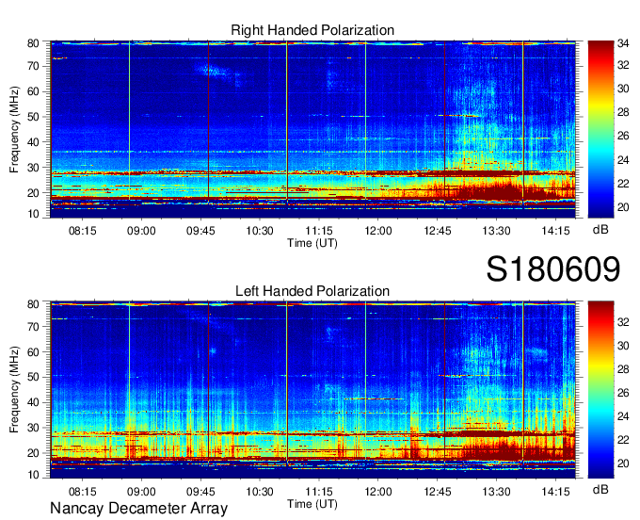Click the "Left Handed Polarization" plot title
The image size is (640, 520).
[312, 291]
